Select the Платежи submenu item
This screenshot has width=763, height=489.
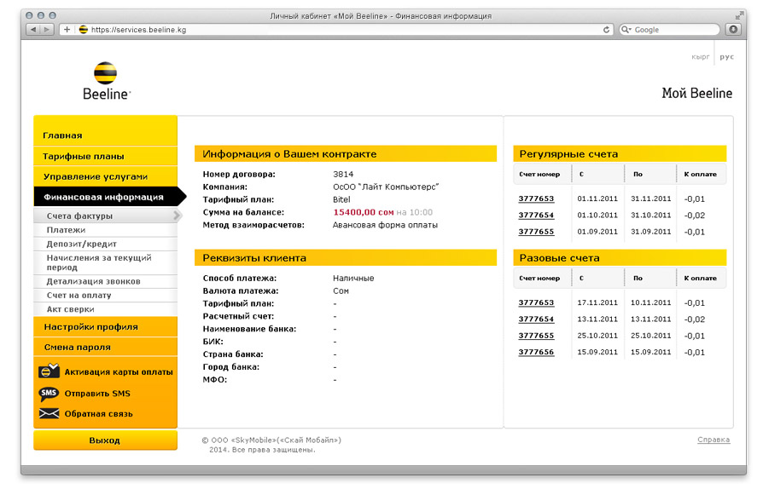(105, 230)
